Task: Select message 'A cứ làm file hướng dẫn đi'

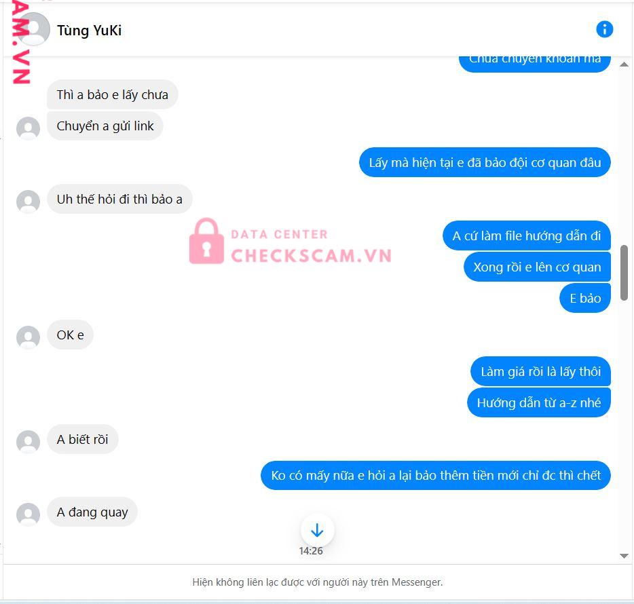Action: click(527, 235)
